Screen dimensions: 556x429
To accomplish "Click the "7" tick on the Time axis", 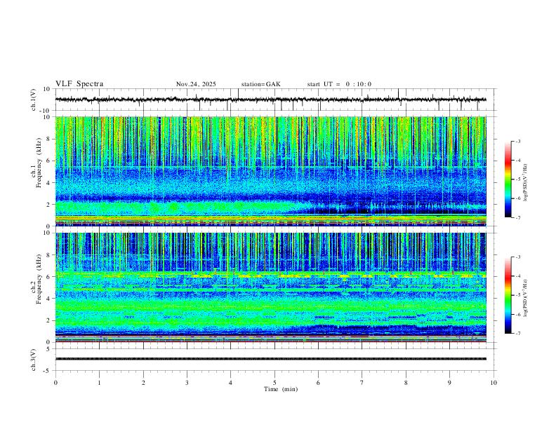I will pos(362,383).
